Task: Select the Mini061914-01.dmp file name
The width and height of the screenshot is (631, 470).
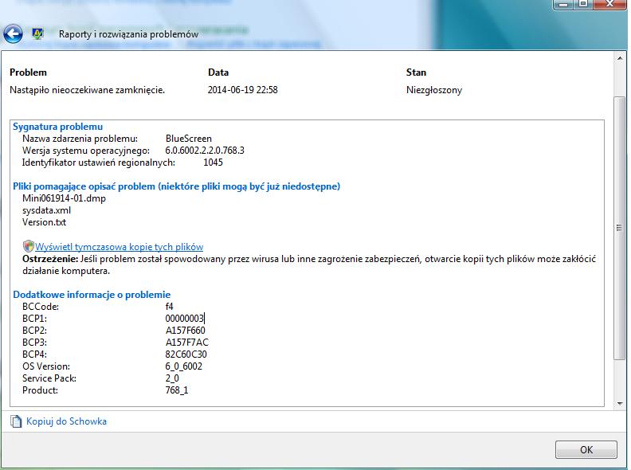Action: (64, 198)
